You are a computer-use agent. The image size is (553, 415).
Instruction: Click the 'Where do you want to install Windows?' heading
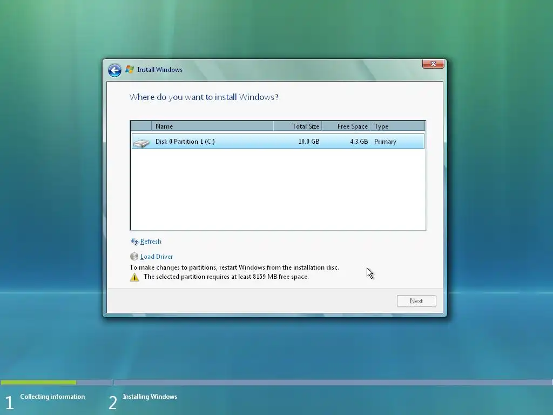tap(204, 97)
